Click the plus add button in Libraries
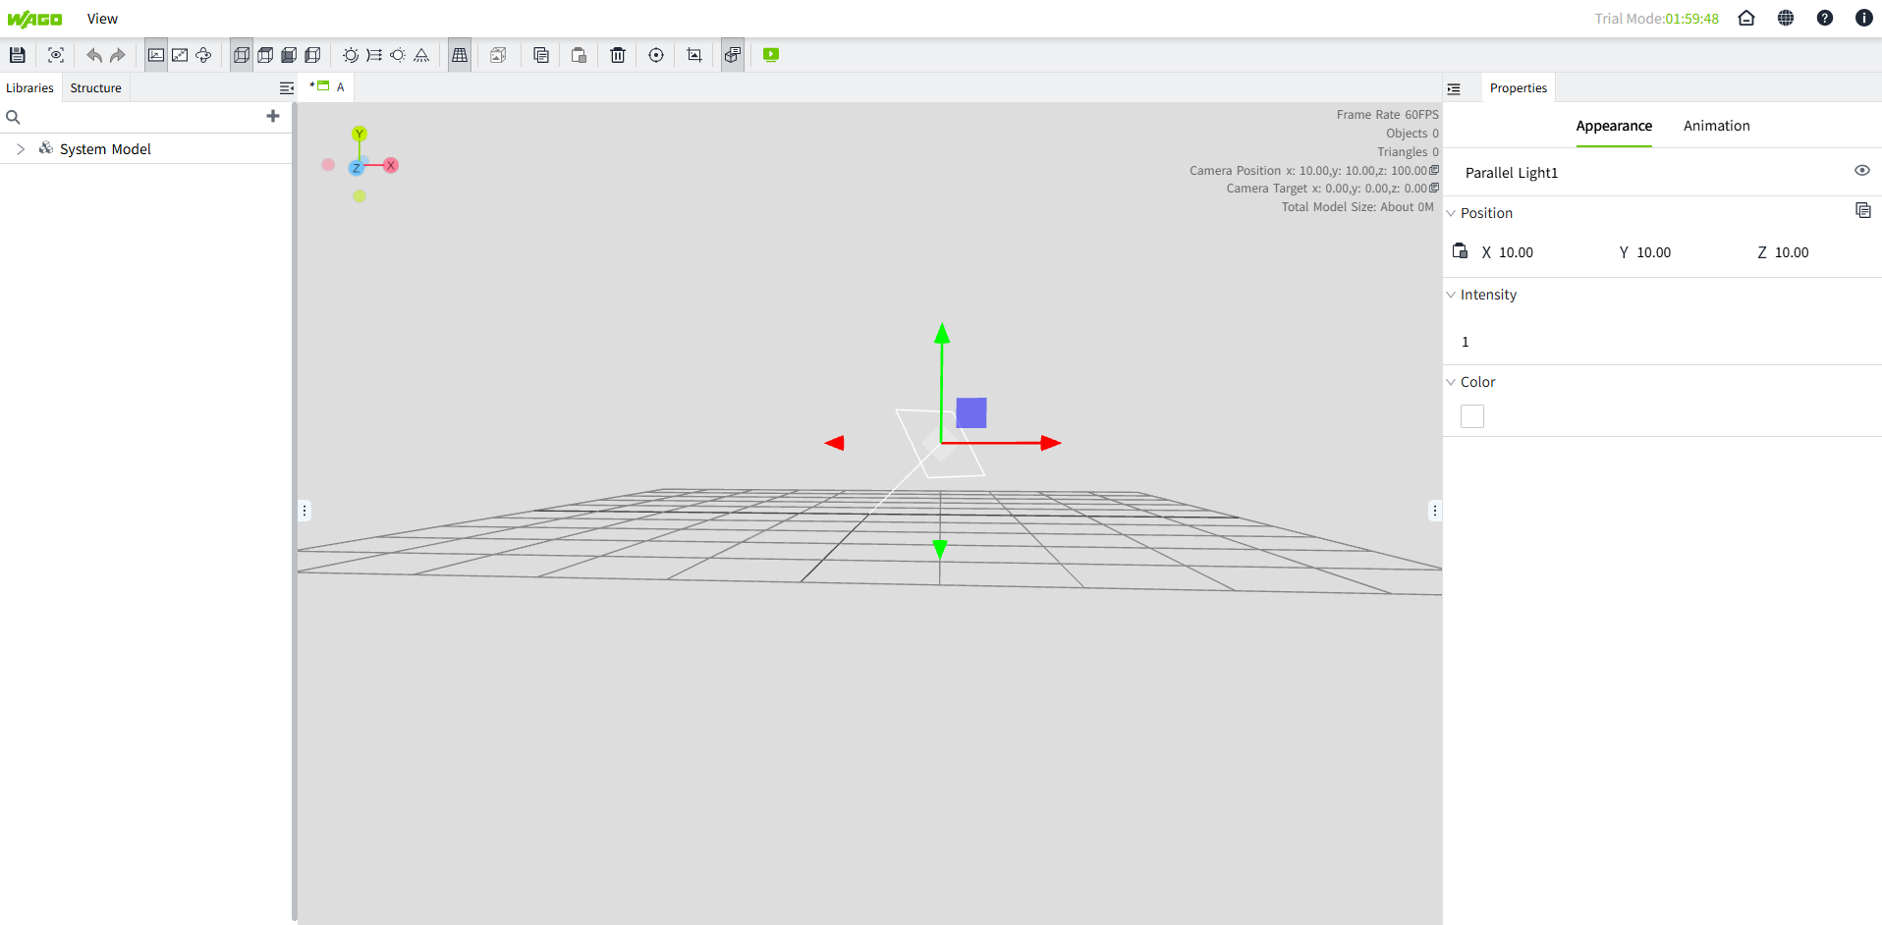The image size is (1882, 925). click(x=273, y=116)
